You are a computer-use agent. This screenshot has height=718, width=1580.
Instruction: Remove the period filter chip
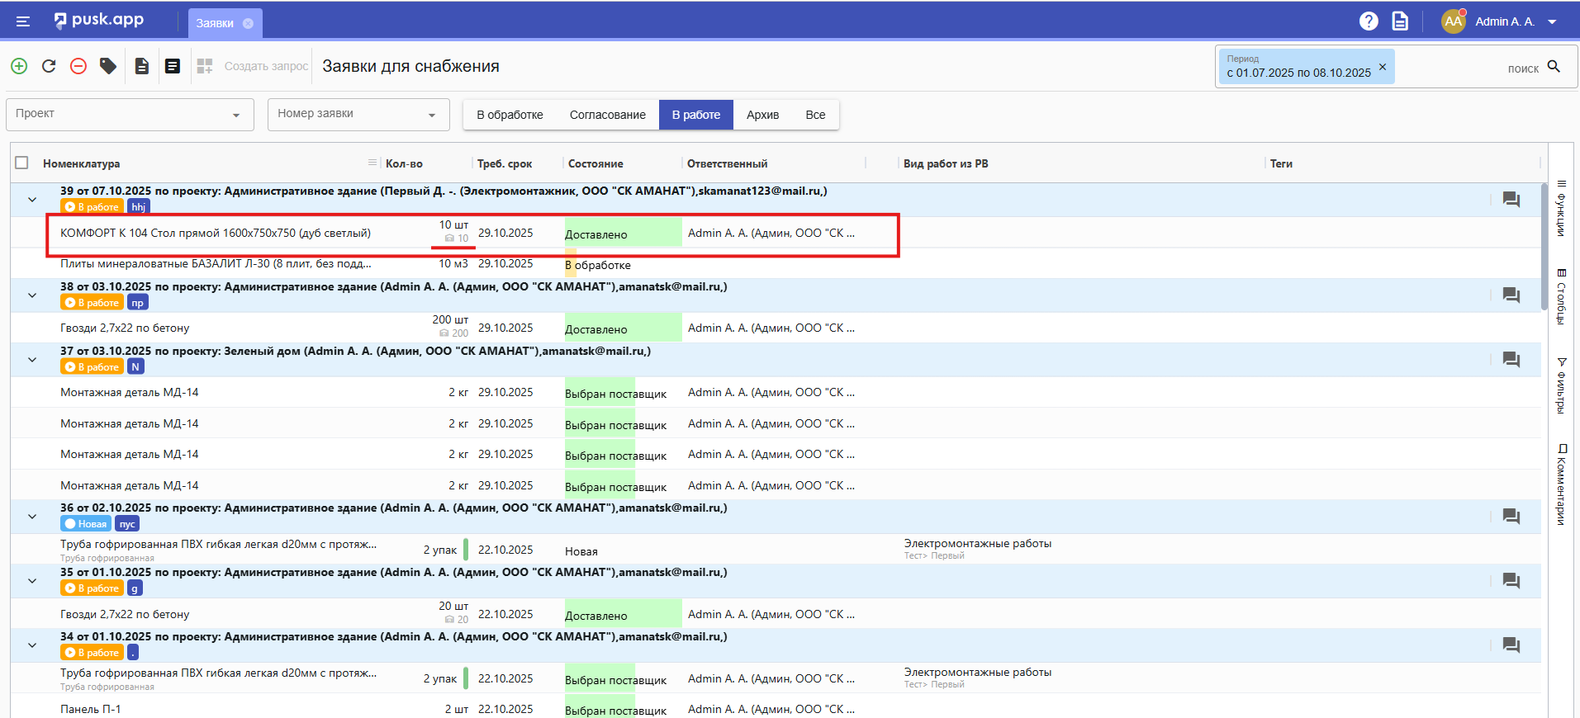1383,66
